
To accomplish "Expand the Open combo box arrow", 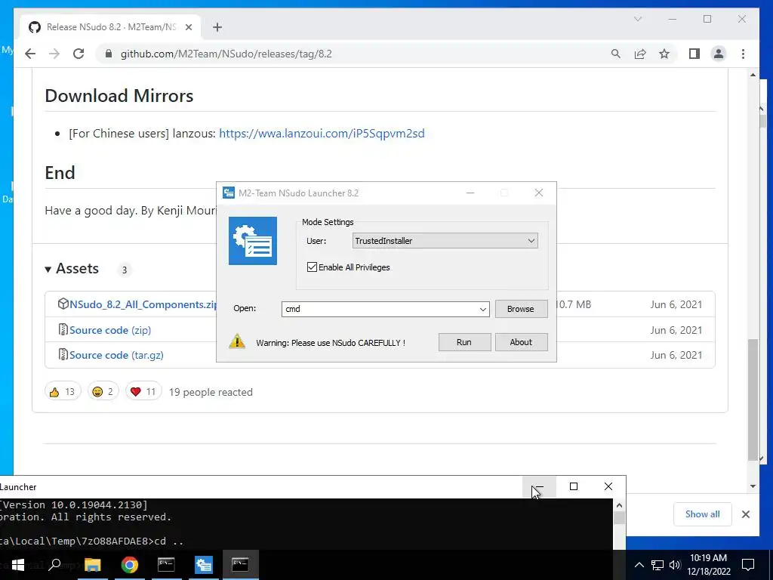I will coord(482,309).
